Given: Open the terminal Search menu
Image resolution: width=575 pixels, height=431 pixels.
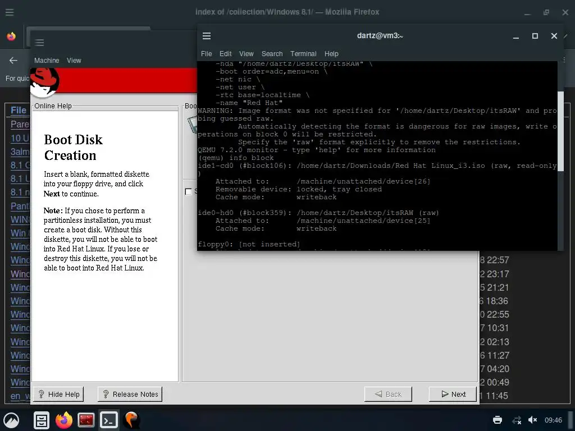Looking at the screenshot, I should [272, 54].
